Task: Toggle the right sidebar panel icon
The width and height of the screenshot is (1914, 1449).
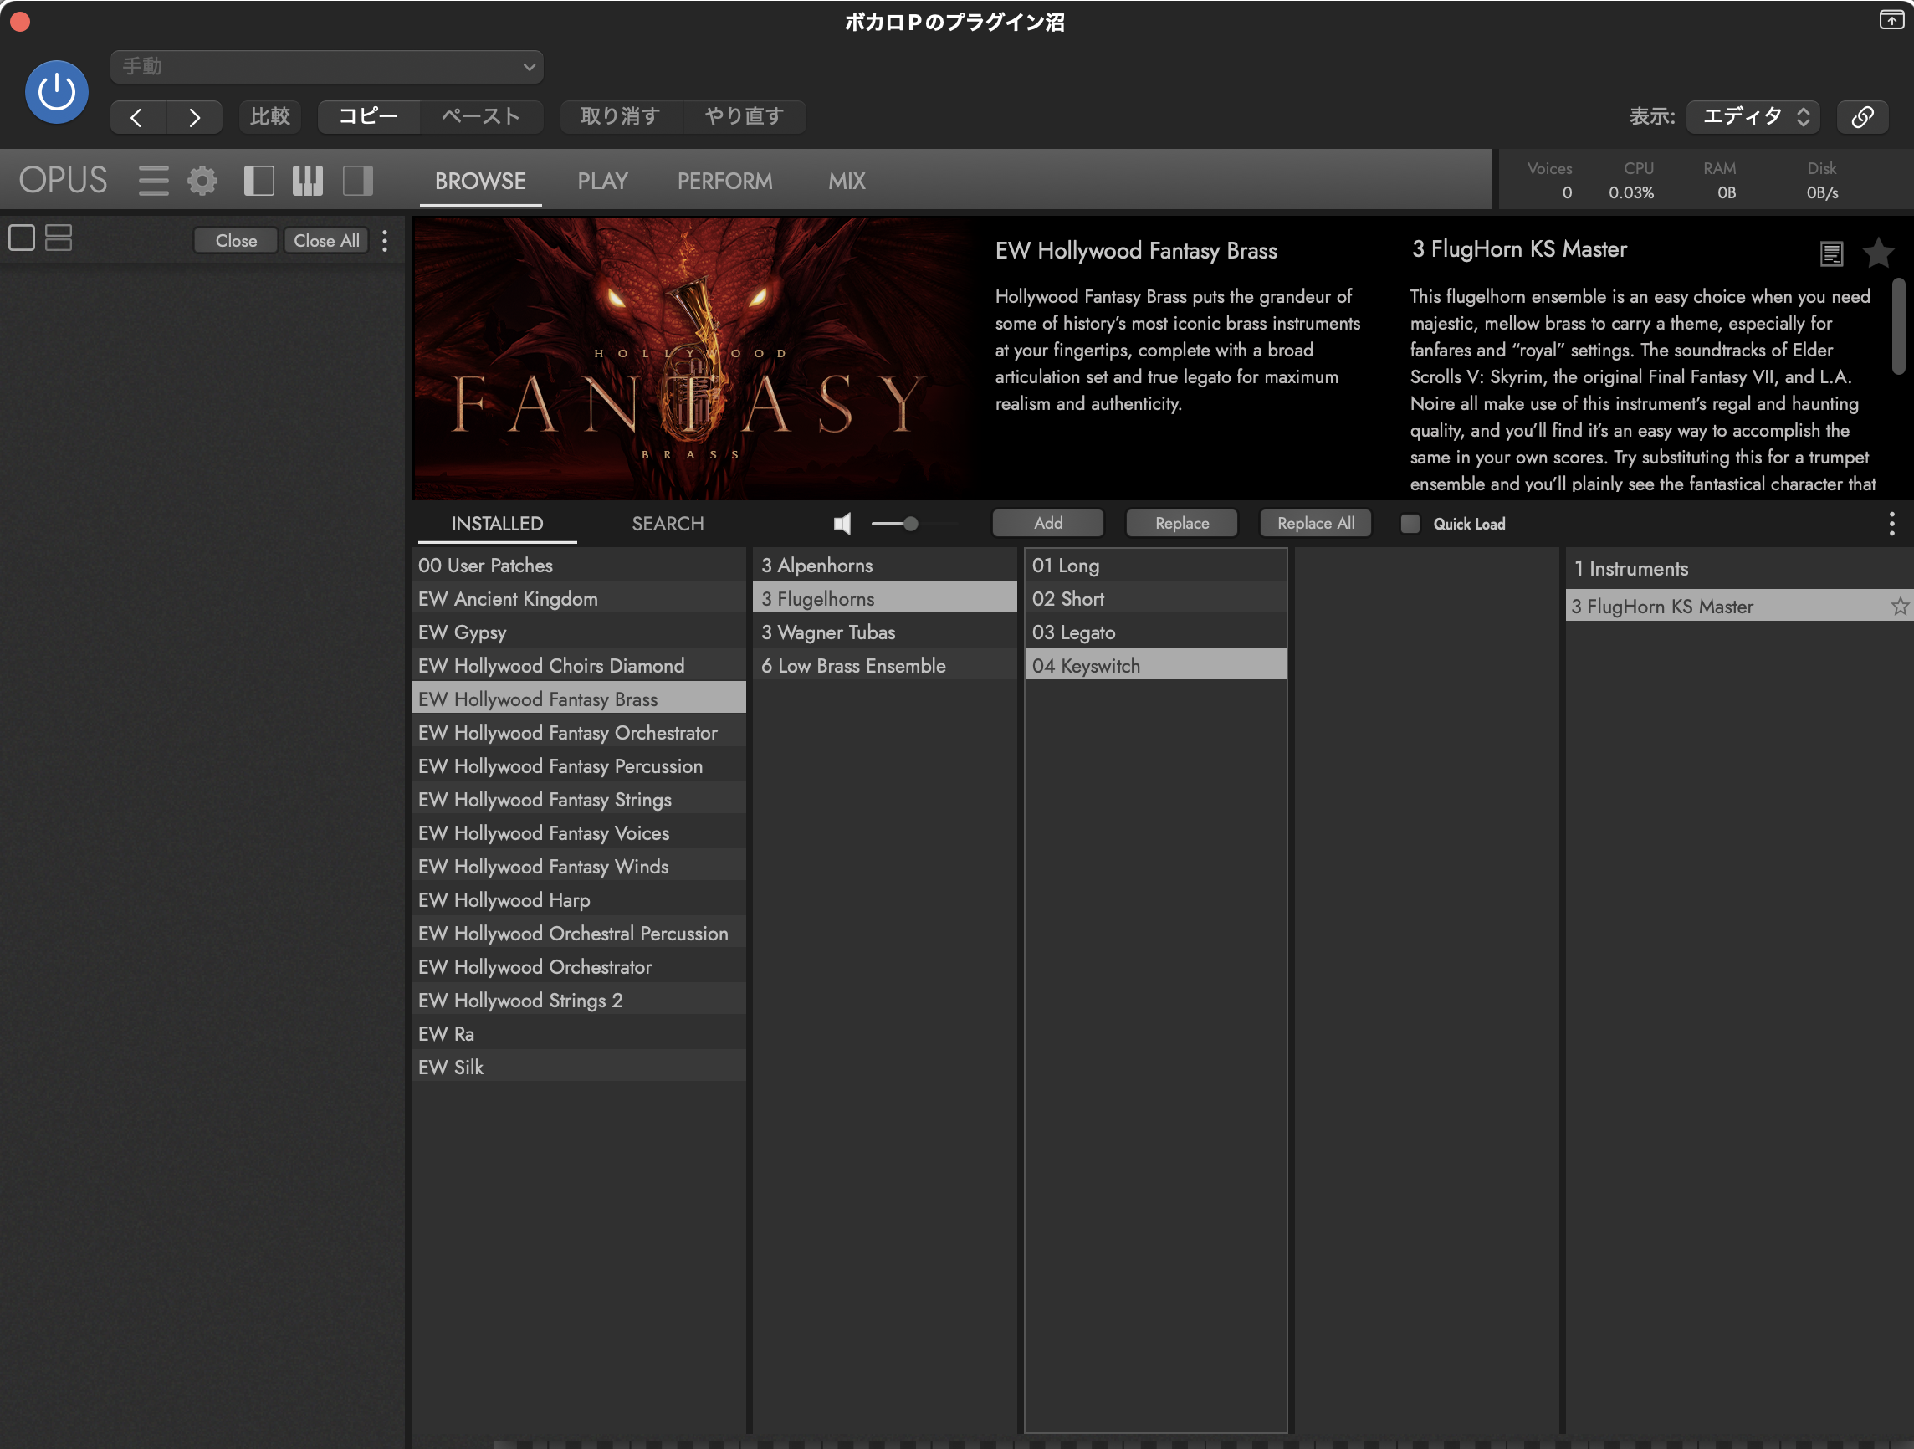Action: (x=357, y=181)
